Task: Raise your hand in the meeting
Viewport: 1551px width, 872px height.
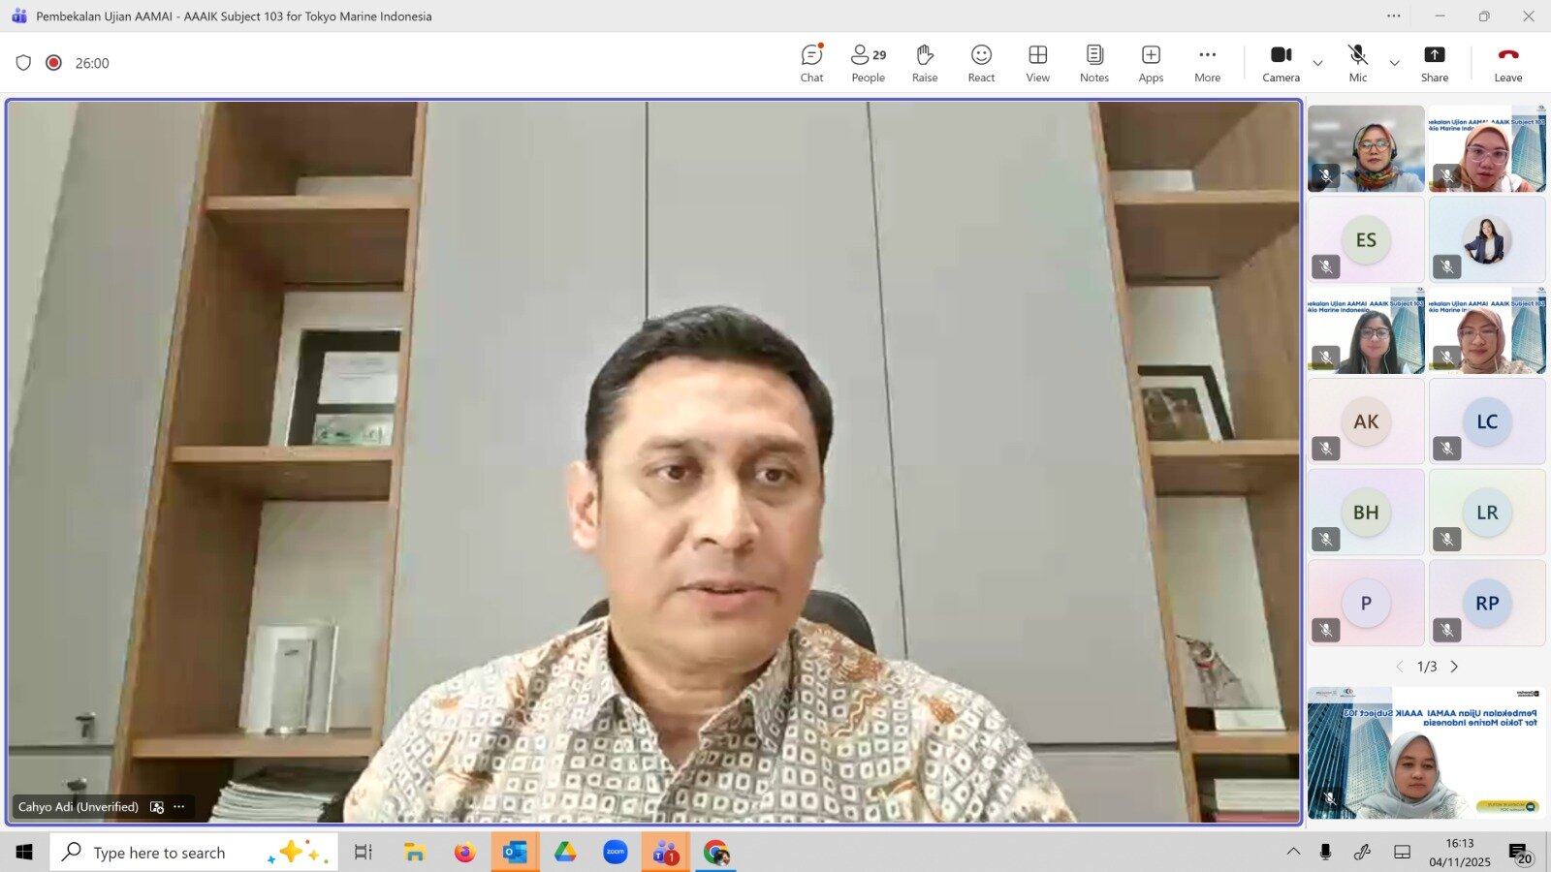Action: [x=924, y=63]
